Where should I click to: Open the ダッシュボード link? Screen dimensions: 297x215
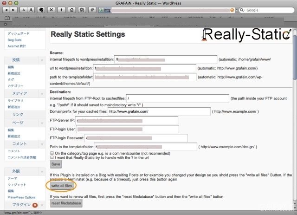19,33
